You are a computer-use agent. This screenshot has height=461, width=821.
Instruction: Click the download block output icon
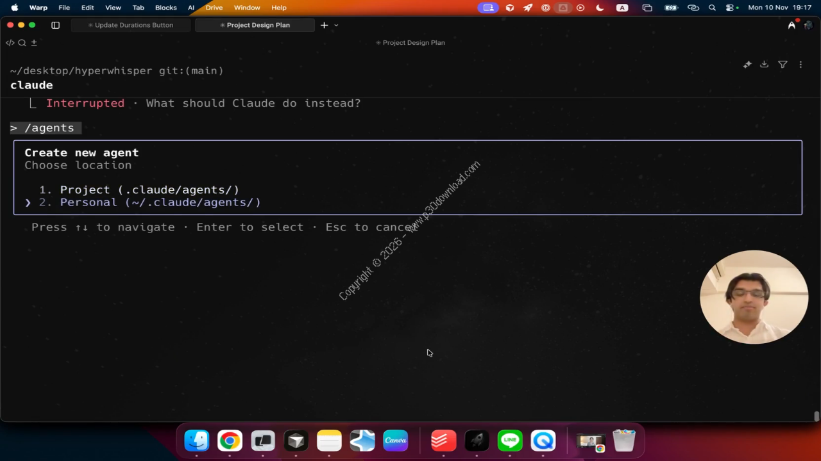pos(764,65)
